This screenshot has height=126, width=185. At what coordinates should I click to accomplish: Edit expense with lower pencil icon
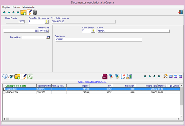pos(24,76)
